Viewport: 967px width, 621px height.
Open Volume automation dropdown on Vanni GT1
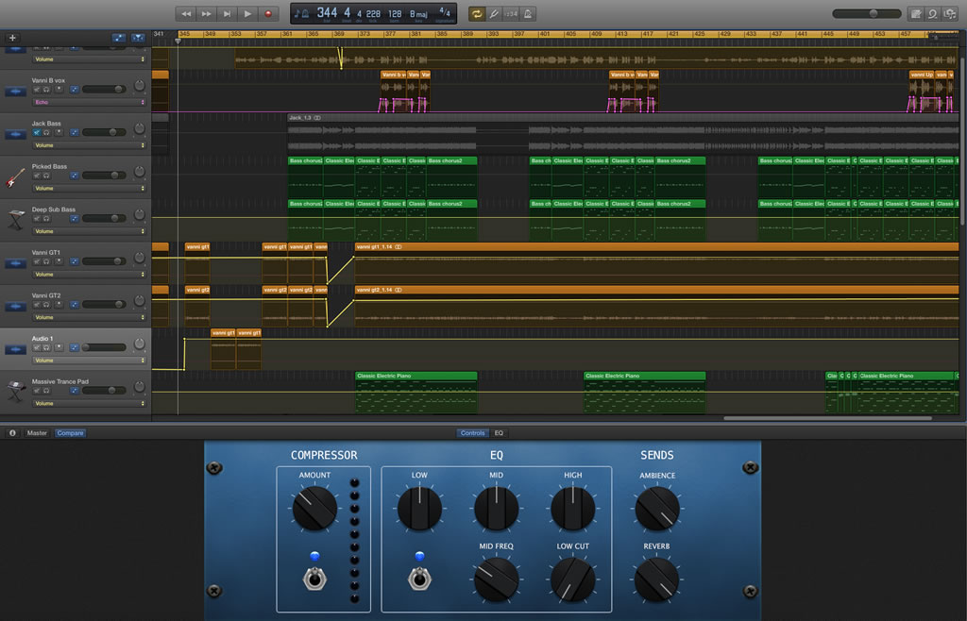(89, 275)
